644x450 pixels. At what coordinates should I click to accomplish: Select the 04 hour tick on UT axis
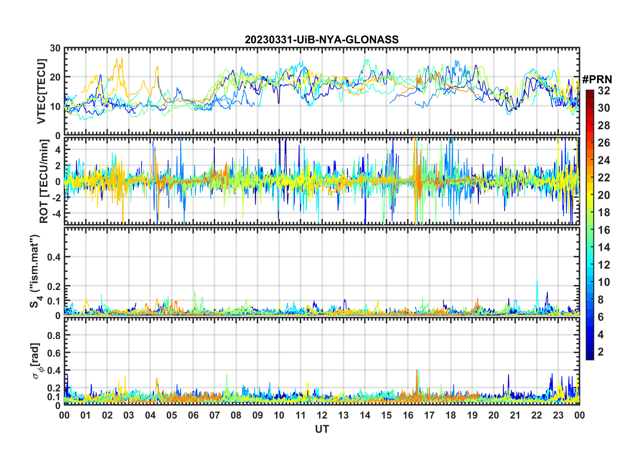click(x=150, y=415)
